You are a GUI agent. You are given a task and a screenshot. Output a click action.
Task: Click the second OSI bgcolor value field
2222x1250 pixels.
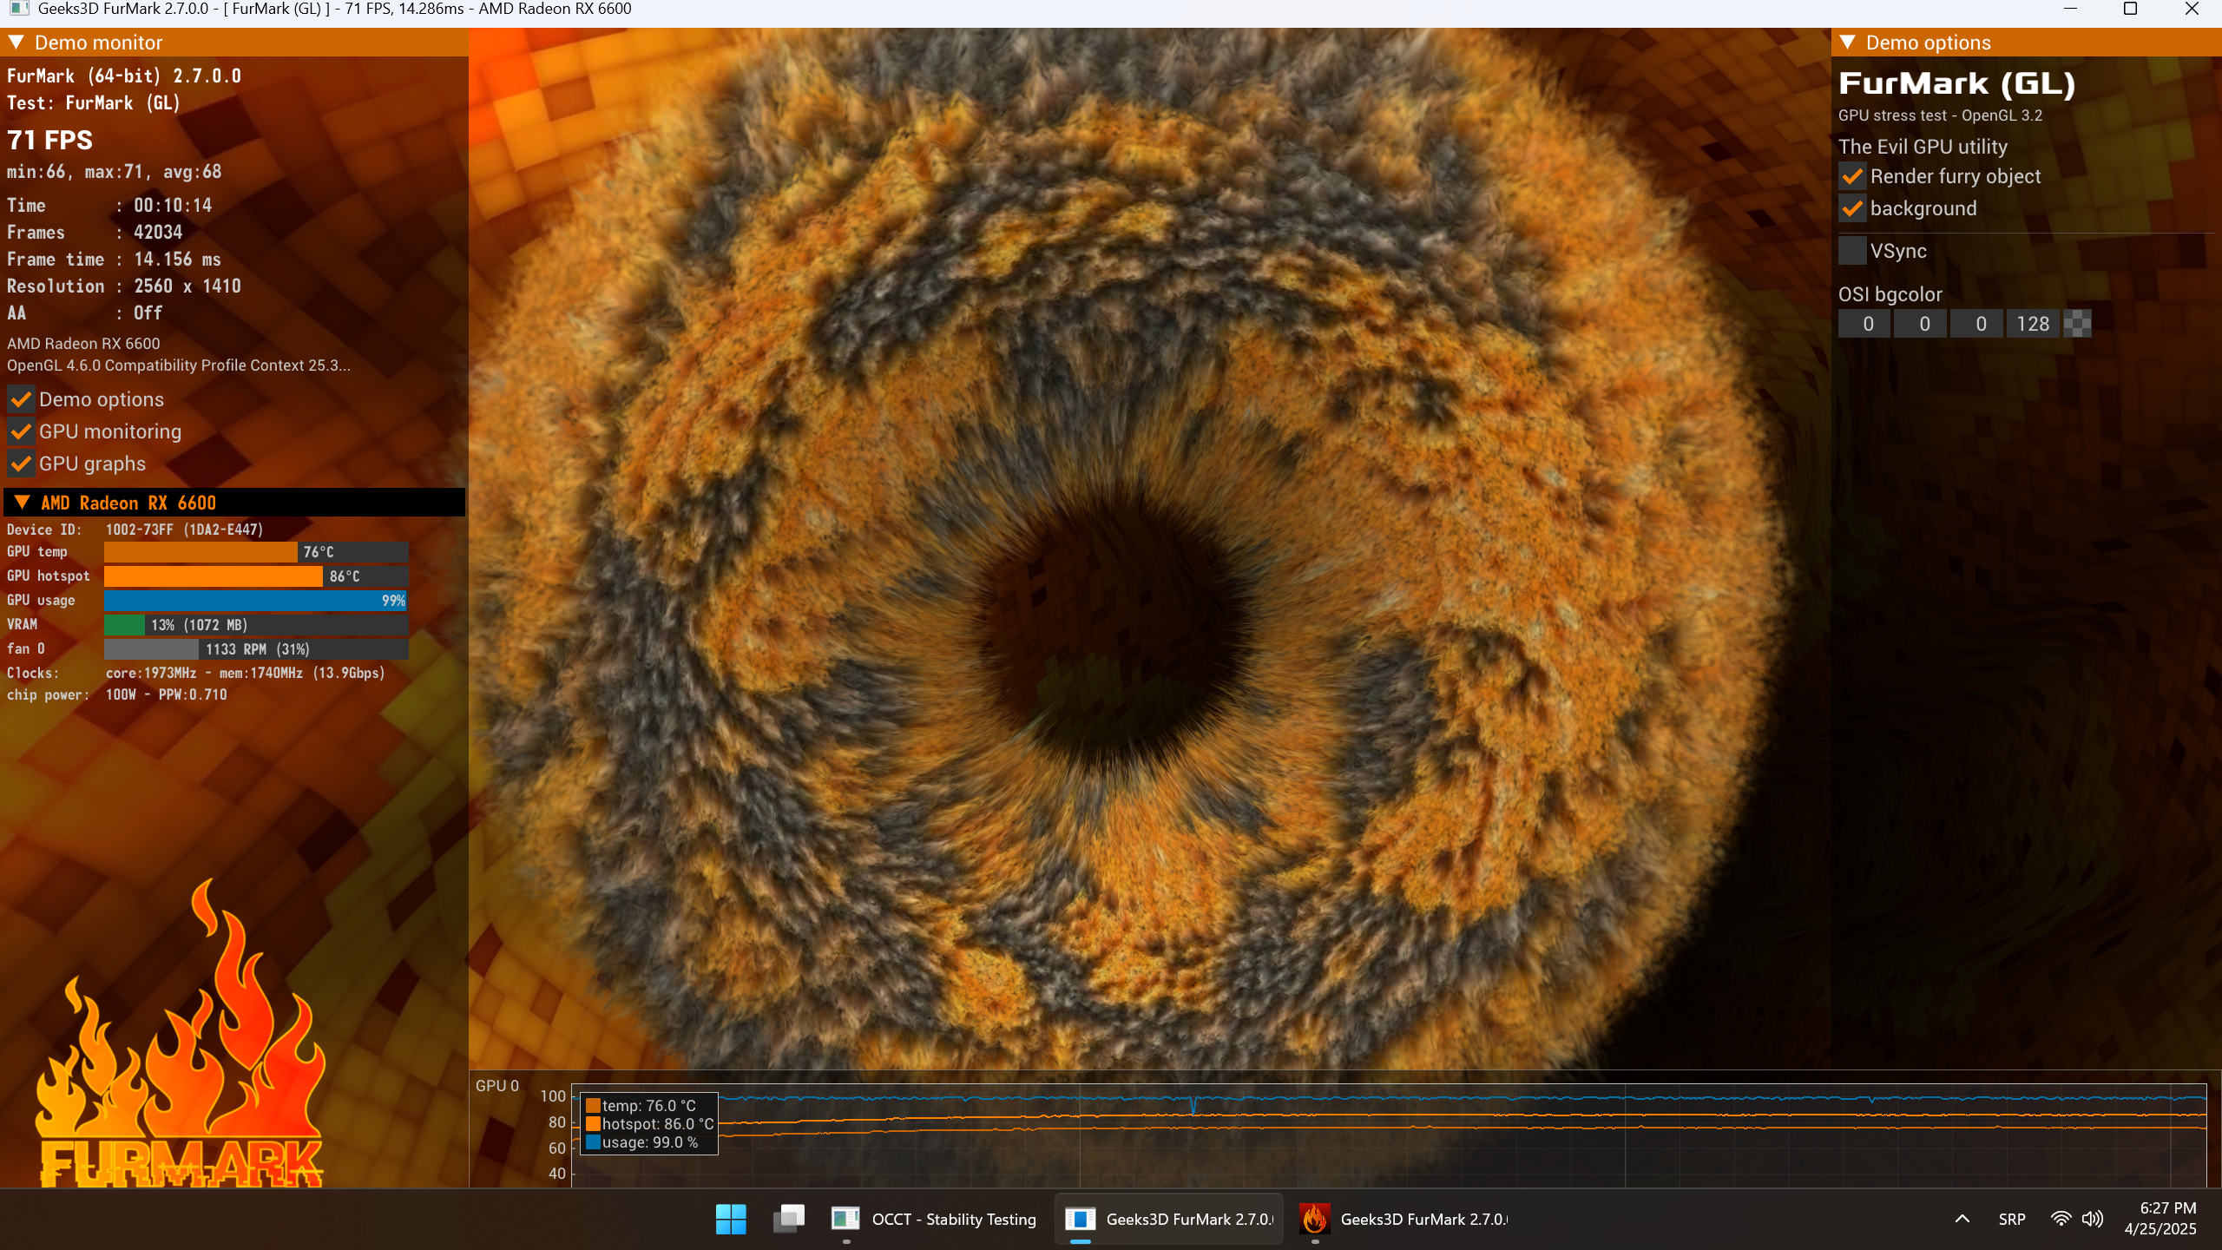pos(1921,324)
